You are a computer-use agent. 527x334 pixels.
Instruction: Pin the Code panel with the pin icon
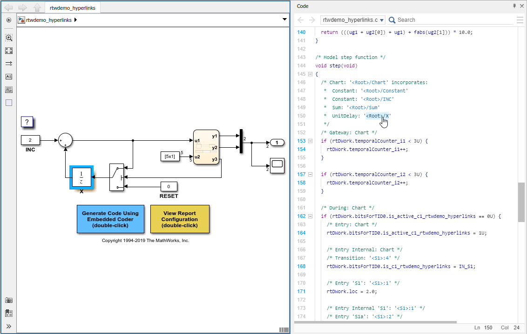(514, 6)
